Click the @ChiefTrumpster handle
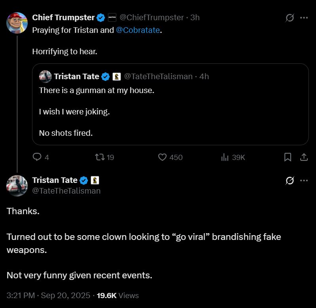 point(151,17)
